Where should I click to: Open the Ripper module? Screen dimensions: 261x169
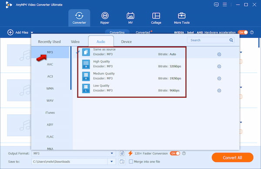(105, 18)
